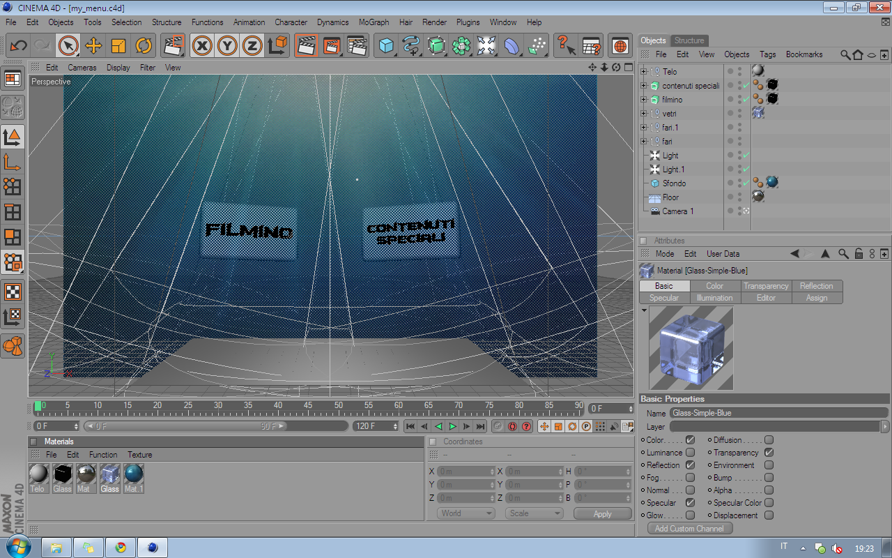Expand the filmino object
The width and height of the screenshot is (892, 558).
[643, 99]
